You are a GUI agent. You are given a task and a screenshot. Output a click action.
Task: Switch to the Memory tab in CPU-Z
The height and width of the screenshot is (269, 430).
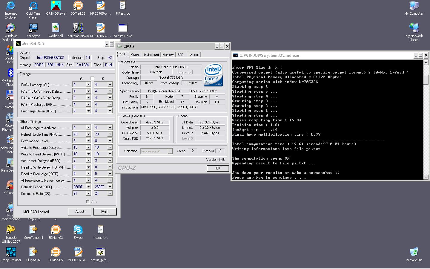point(168,55)
